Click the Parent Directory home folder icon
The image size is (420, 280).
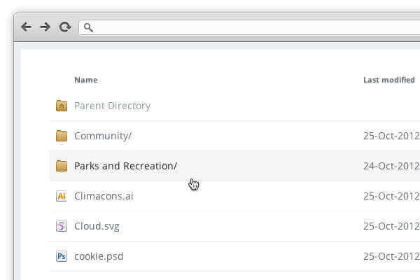point(61,106)
